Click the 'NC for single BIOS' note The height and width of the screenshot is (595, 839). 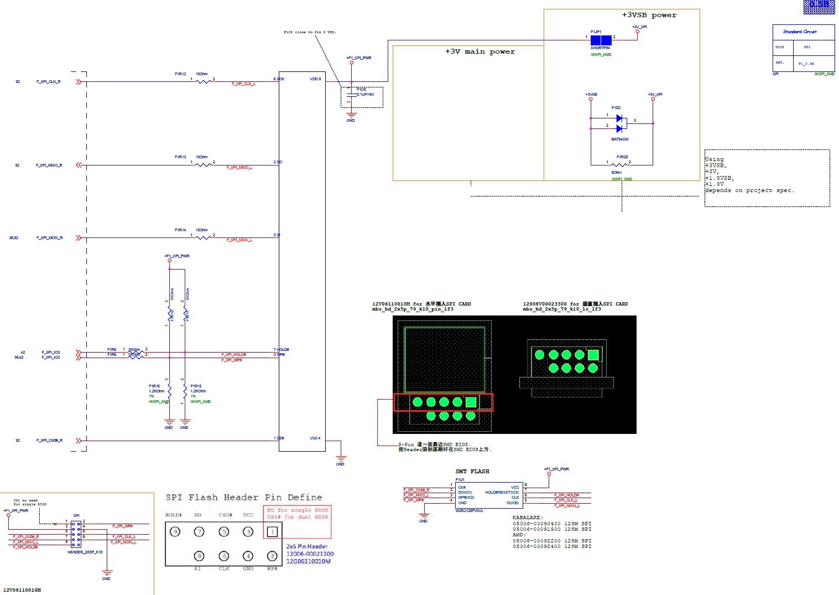298,510
